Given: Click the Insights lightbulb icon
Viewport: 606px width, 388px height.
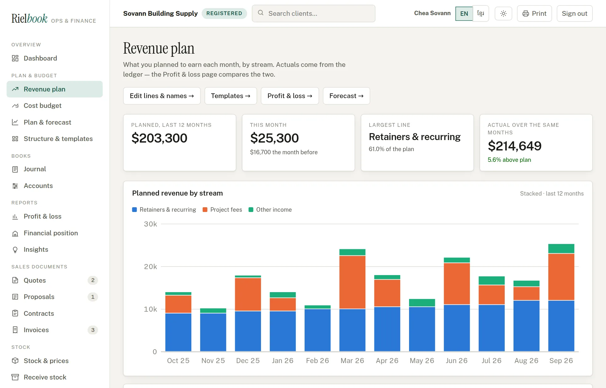Looking at the screenshot, I should click(15, 250).
